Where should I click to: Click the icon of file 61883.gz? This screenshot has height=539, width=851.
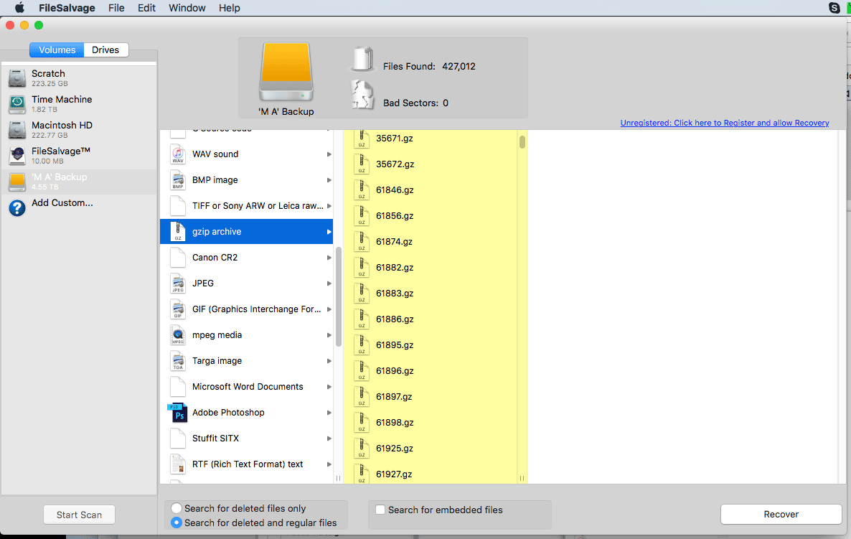(362, 293)
